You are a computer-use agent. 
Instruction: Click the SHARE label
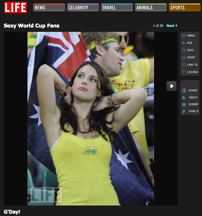[x=193, y=91]
